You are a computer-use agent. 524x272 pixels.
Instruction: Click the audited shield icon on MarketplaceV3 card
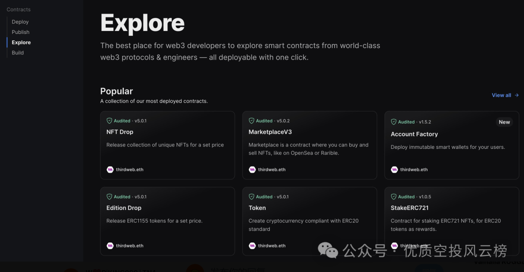[x=251, y=121]
